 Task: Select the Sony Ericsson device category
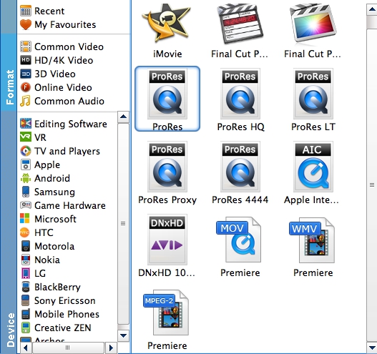click(64, 300)
